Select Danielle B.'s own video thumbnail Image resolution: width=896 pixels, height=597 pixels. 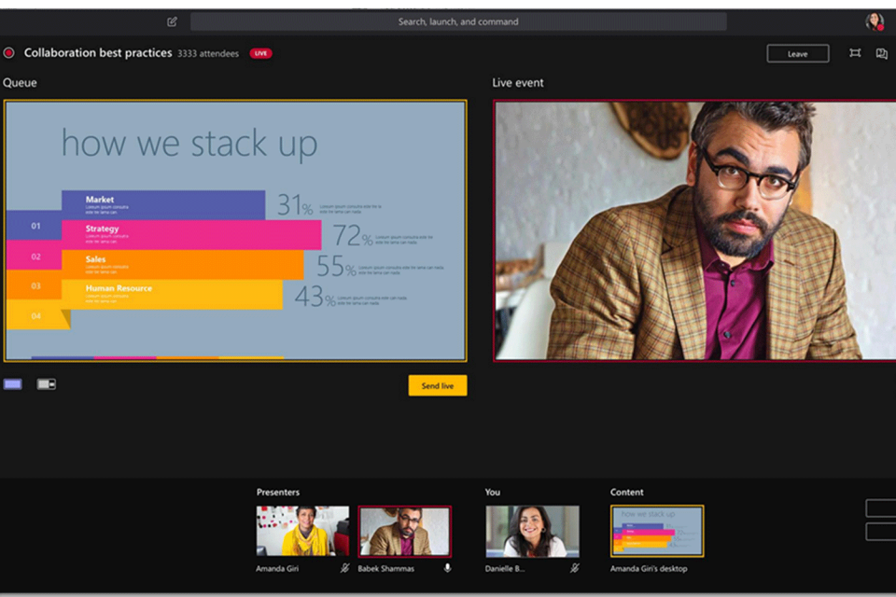[x=532, y=531]
